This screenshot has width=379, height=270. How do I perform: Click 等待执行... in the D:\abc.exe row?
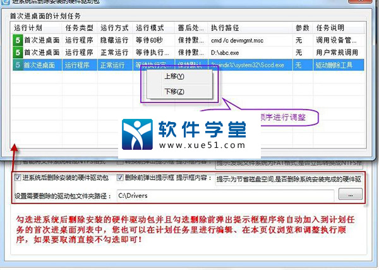pos(152,52)
